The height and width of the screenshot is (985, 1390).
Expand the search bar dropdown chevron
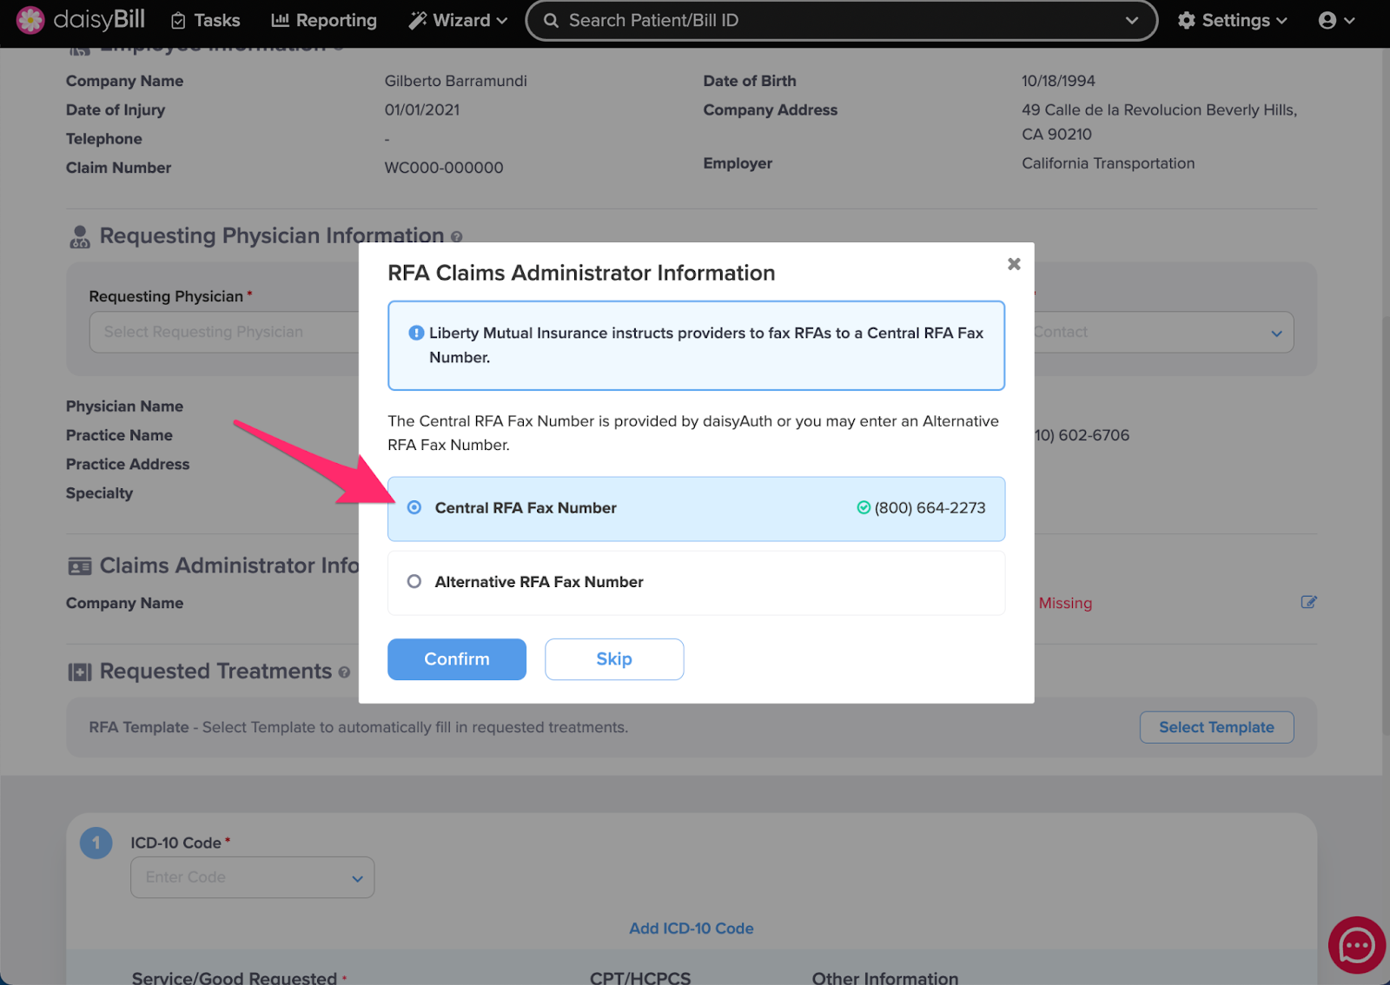(x=1131, y=20)
